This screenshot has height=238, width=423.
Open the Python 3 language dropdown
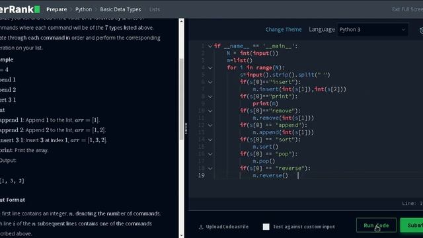point(373,29)
